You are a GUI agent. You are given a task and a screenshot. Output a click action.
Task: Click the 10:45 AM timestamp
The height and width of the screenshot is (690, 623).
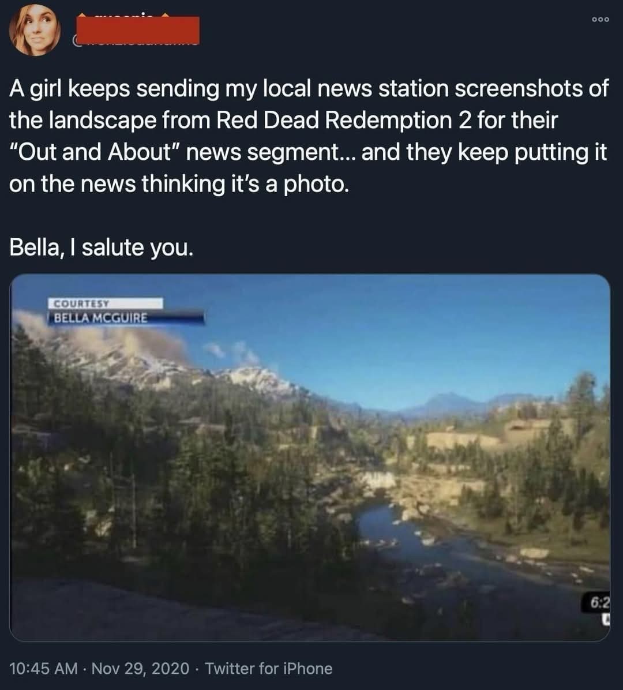click(x=43, y=669)
